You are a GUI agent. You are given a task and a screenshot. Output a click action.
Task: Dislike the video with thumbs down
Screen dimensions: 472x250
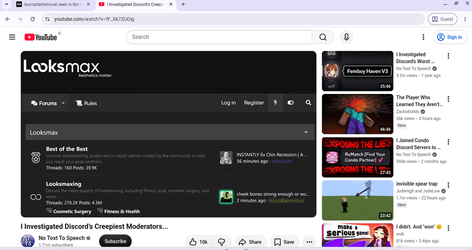point(222,242)
